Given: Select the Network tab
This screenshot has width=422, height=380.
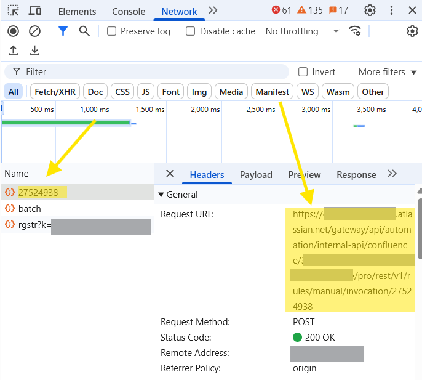Looking at the screenshot, I should click(x=179, y=11).
